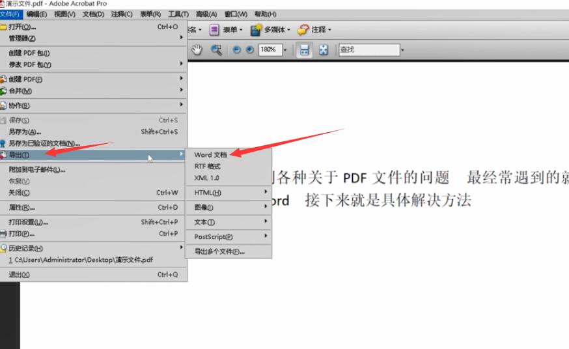Select 导出(T) in the File menu
This screenshot has width=569, height=349.
pyautogui.click(x=93, y=155)
